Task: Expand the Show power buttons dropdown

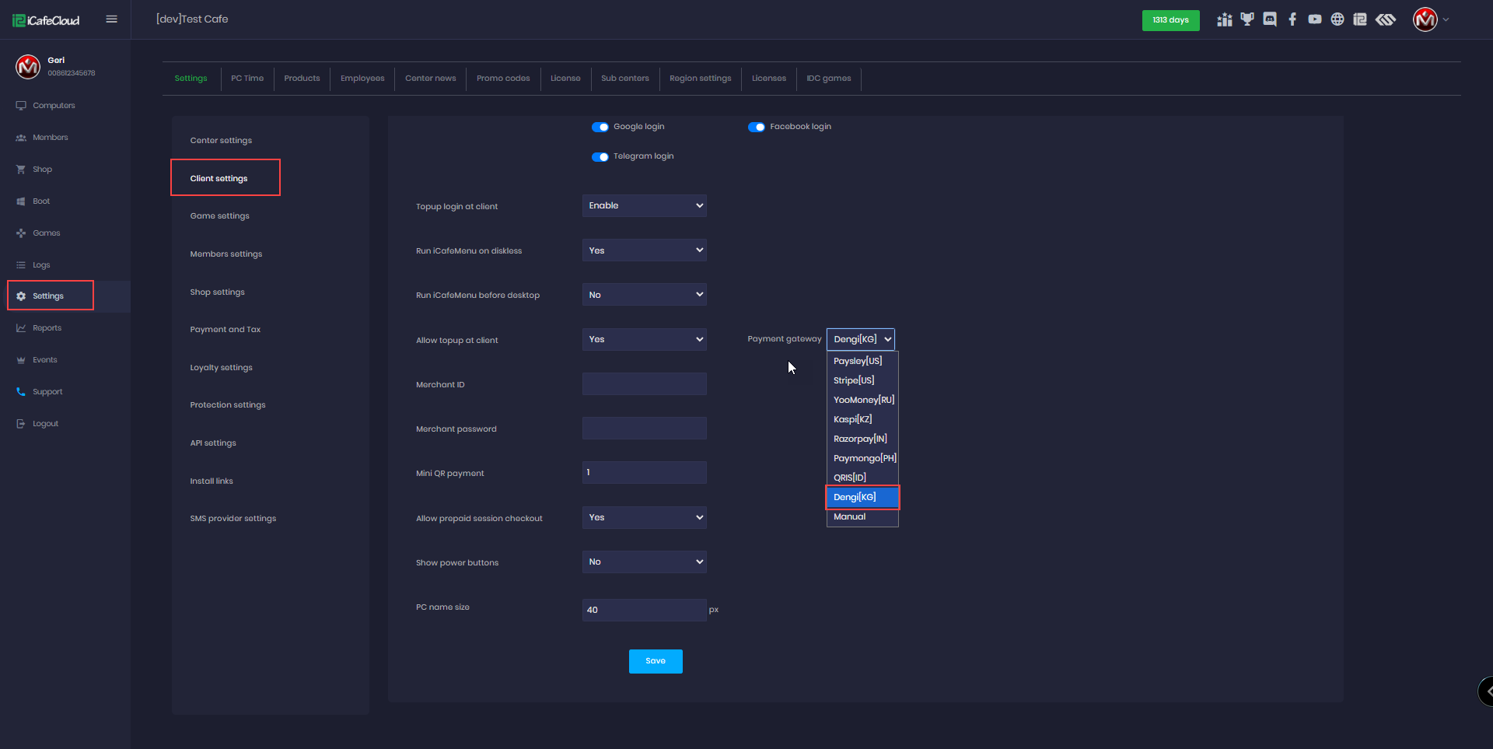Action: pyautogui.click(x=644, y=562)
